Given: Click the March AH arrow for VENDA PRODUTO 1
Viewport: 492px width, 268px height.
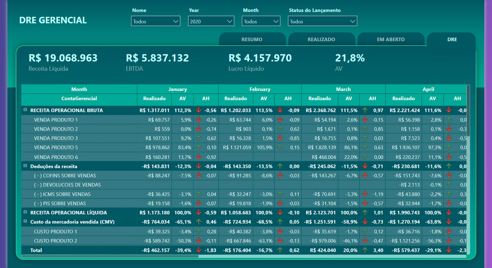Looking at the screenshot, I should point(365,119).
